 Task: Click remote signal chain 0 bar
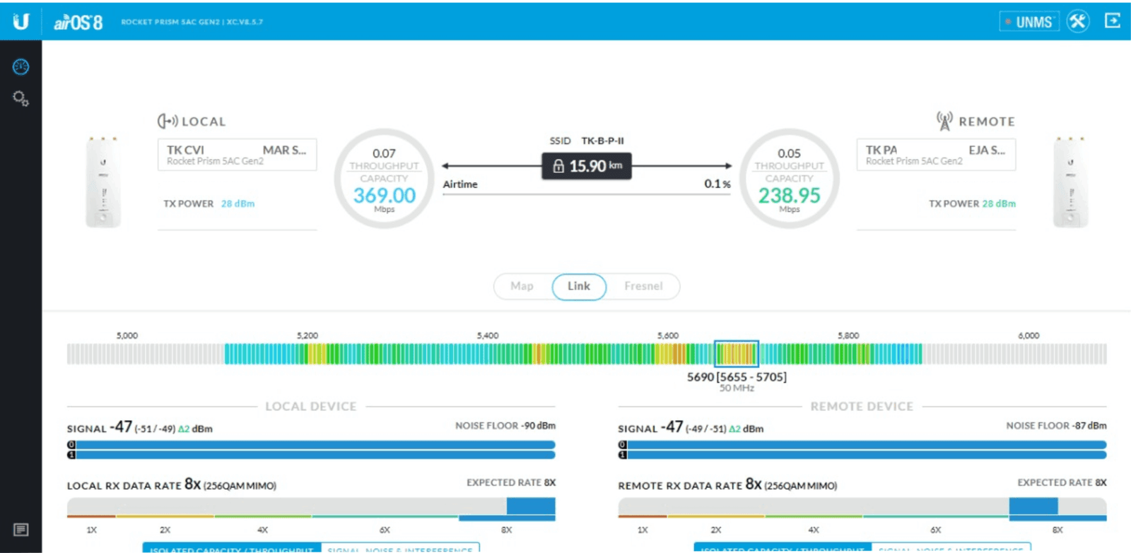coord(862,445)
